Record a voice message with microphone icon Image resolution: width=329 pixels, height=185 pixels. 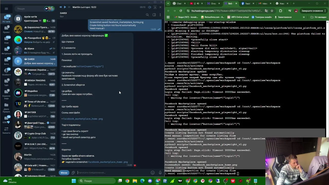coord(160,173)
